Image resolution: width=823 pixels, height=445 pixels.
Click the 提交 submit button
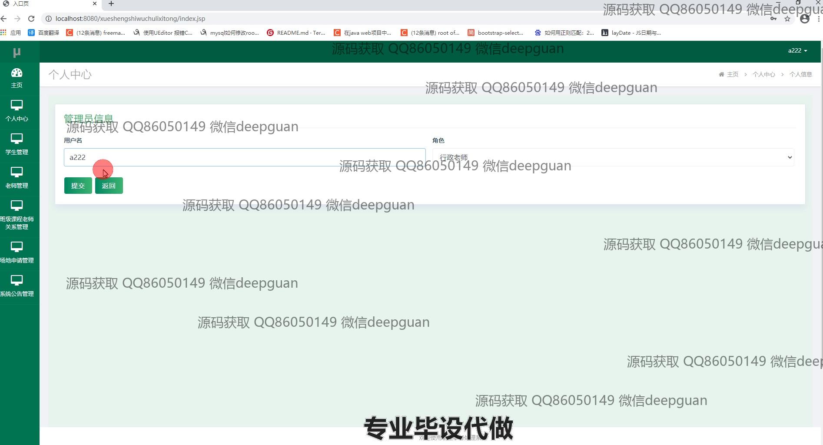[78, 186]
